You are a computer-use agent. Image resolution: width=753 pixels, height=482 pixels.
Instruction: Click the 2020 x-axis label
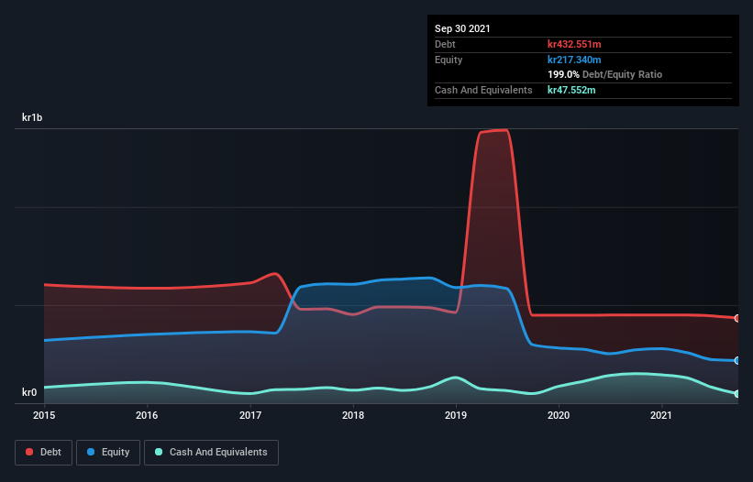click(559, 415)
